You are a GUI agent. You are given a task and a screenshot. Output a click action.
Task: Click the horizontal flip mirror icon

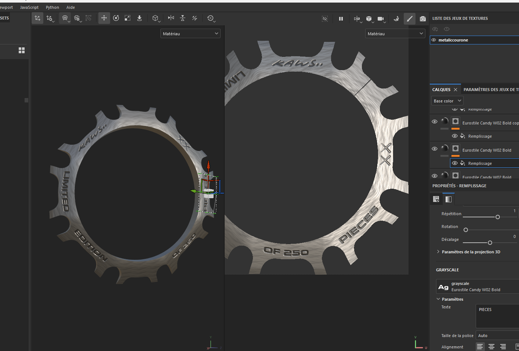171,18
